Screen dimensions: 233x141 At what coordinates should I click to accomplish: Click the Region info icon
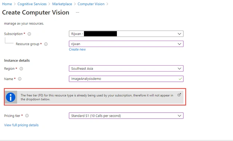click(x=21, y=69)
